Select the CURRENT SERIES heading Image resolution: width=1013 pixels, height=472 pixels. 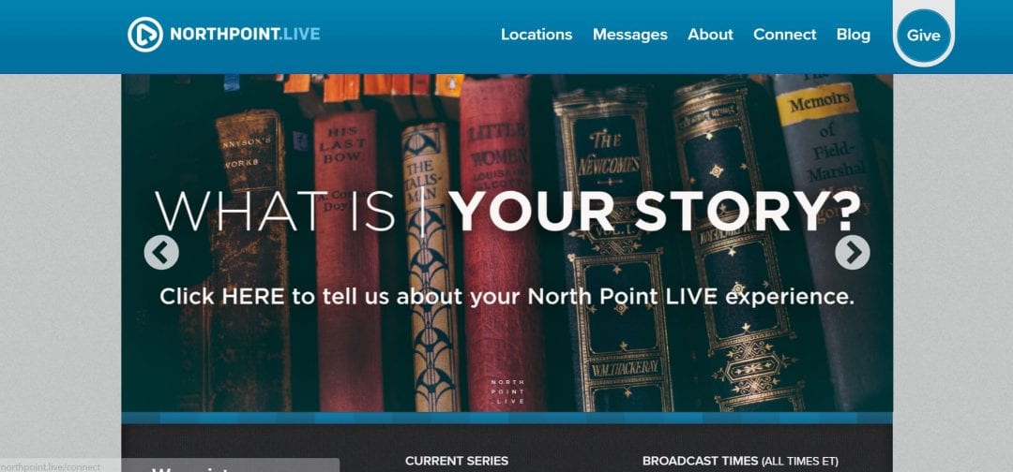tap(457, 461)
